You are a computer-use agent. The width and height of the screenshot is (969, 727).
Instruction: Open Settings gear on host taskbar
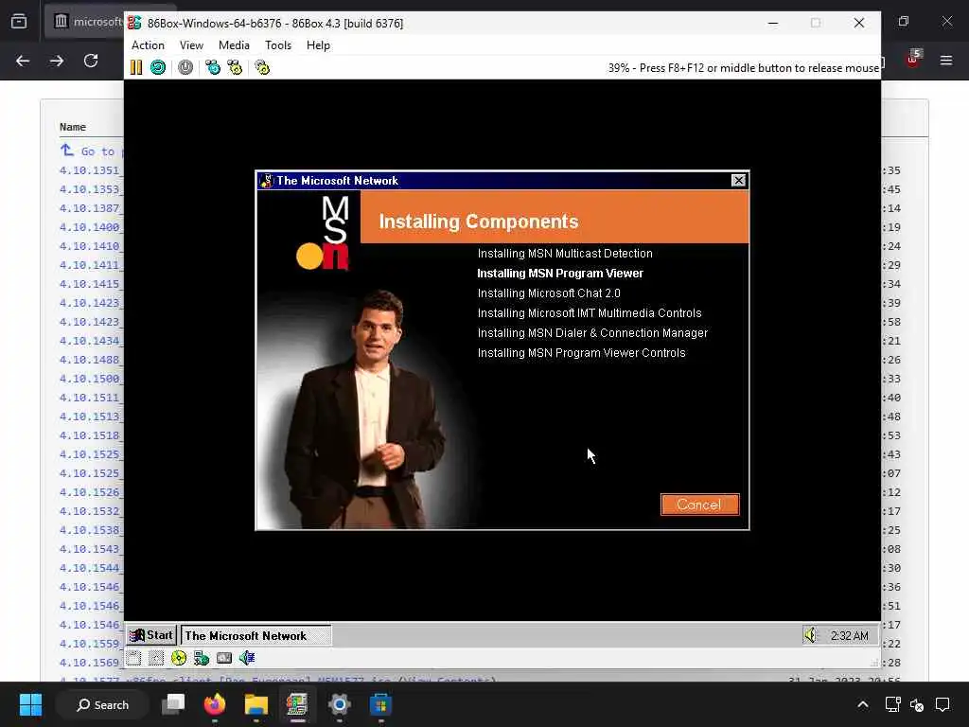click(340, 704)
